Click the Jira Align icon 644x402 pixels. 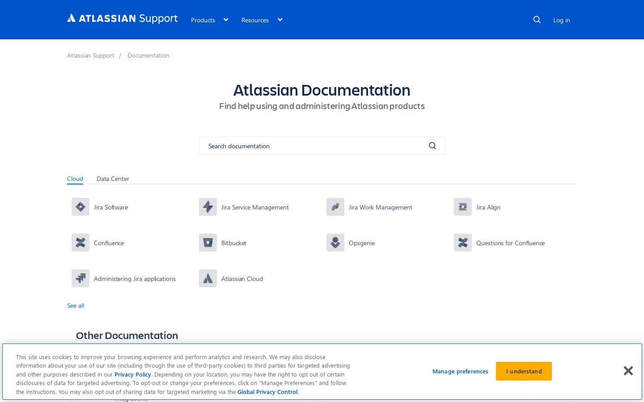coord(463,207)
